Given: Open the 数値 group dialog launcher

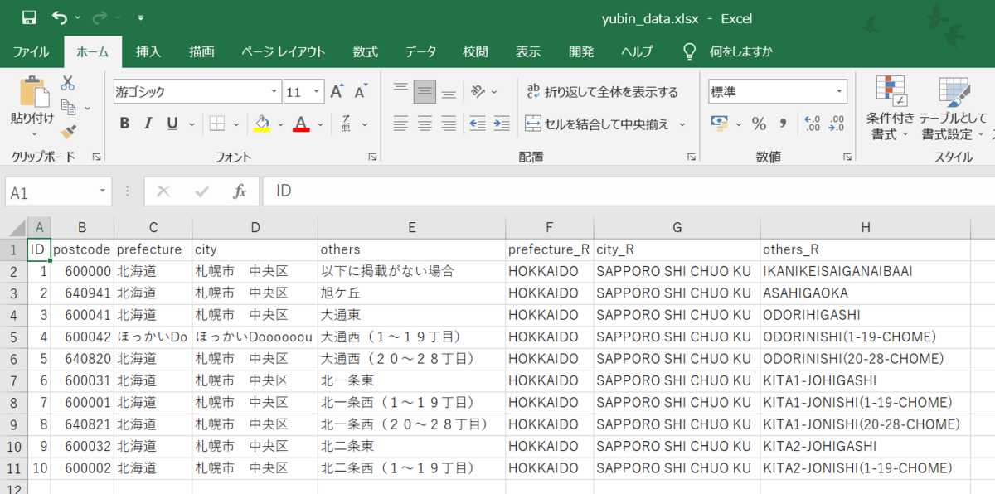Looking at the screenshot, I should [847, 157].
